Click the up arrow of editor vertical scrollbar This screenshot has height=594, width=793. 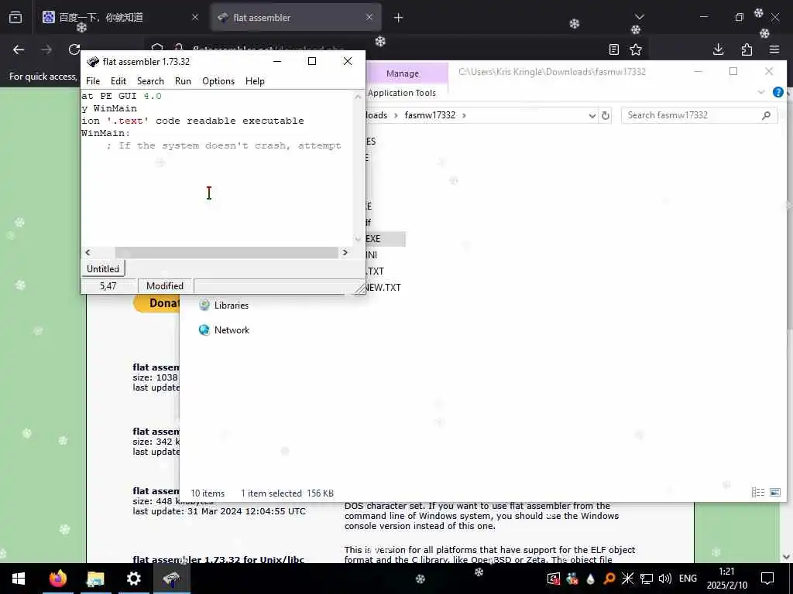pyautogui.click(x=358, y=96)
